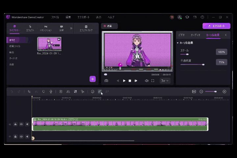Open the エフェクトストア tab
The image size is (237, 158).
(x=86, y=28)
